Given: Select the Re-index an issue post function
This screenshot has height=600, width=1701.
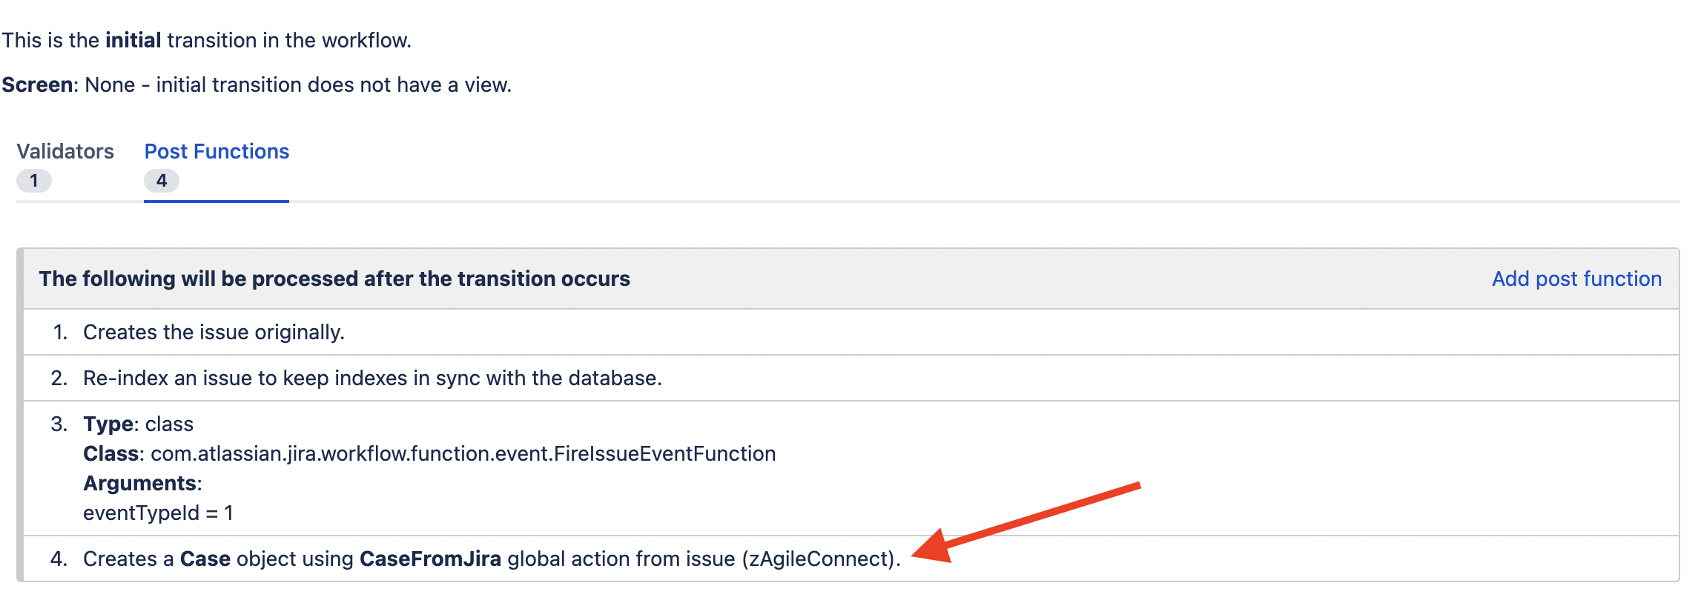Looking at the screenshot, I should click(372, 379).
